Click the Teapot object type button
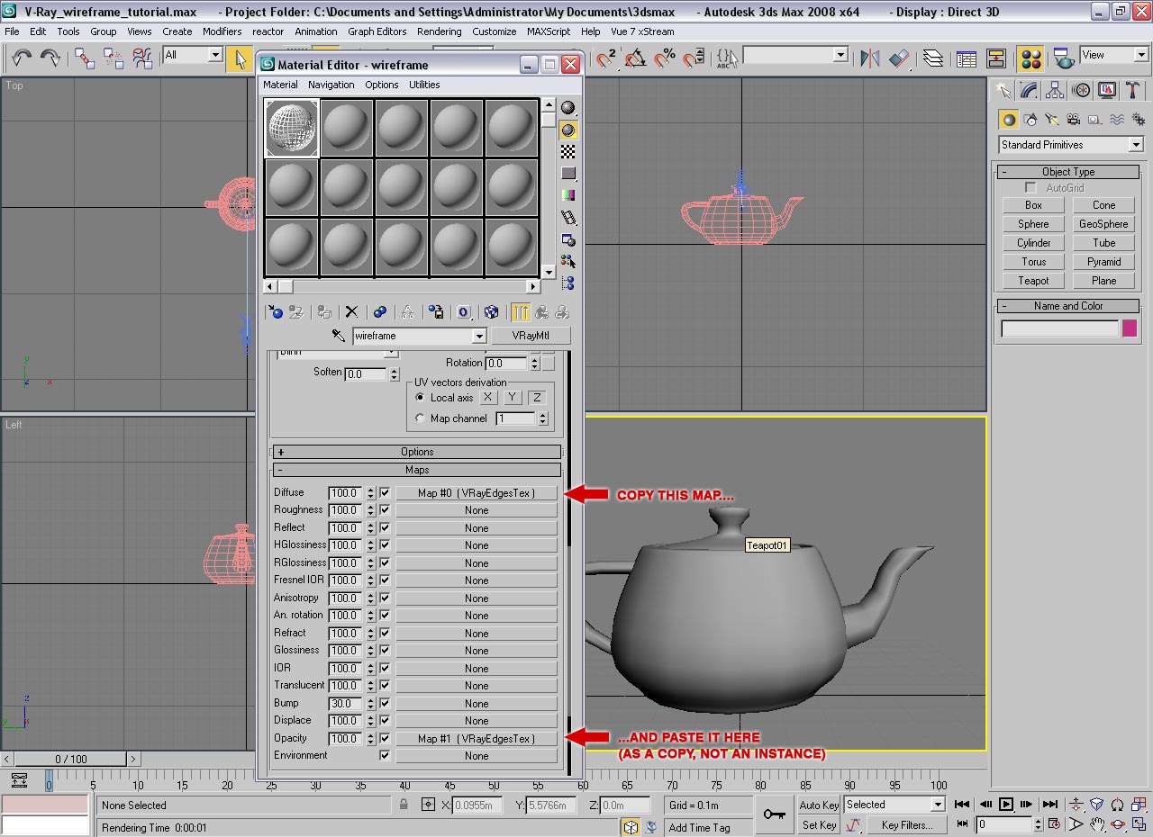Viewport: 1153px width, 837px height. 1032,280
